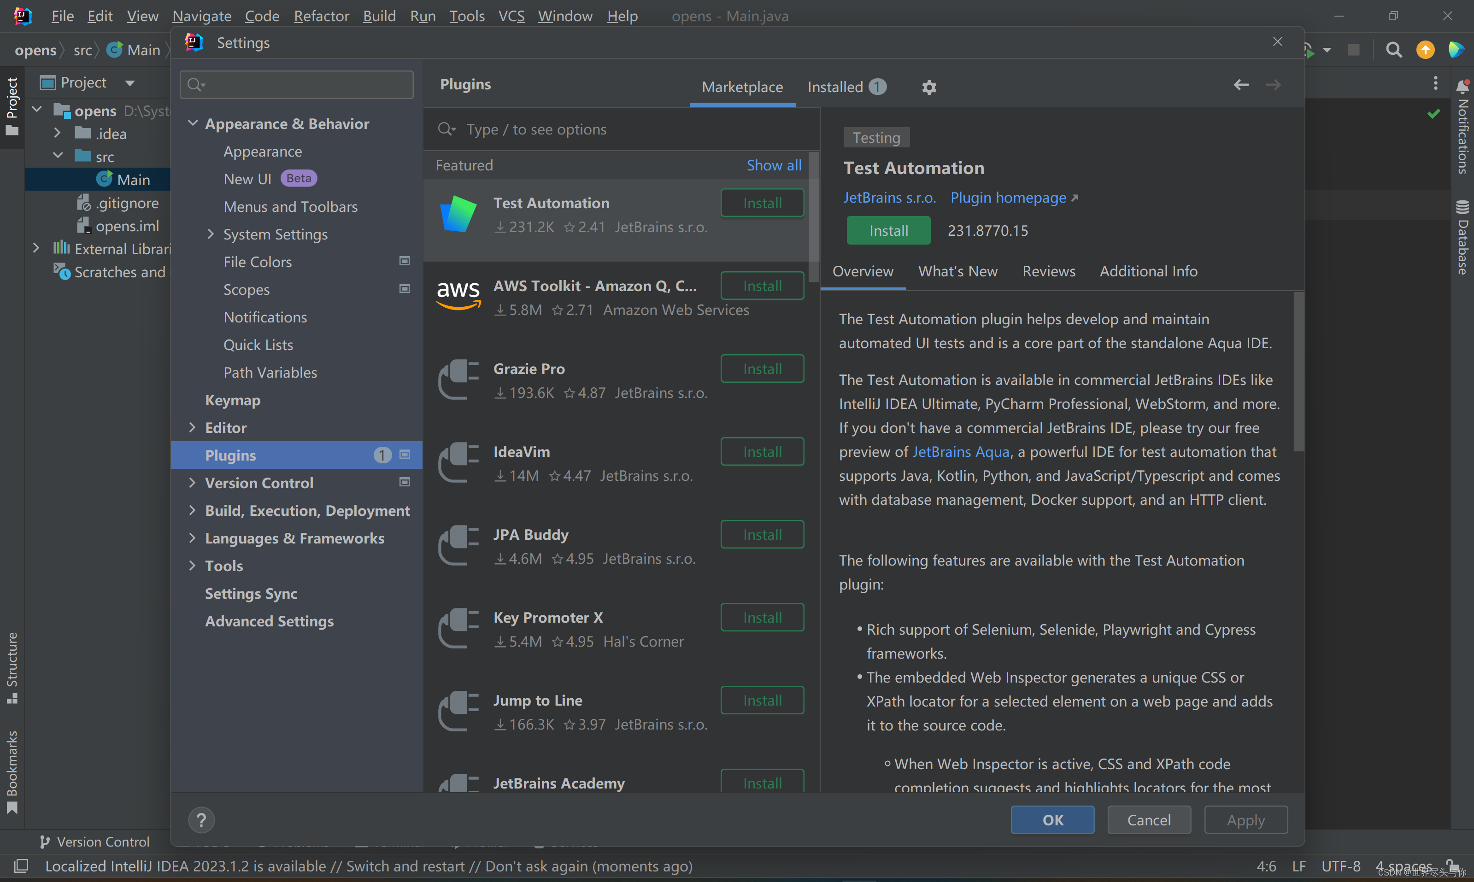
Task: Click the back arrow in Settings
Action: 1241,85
